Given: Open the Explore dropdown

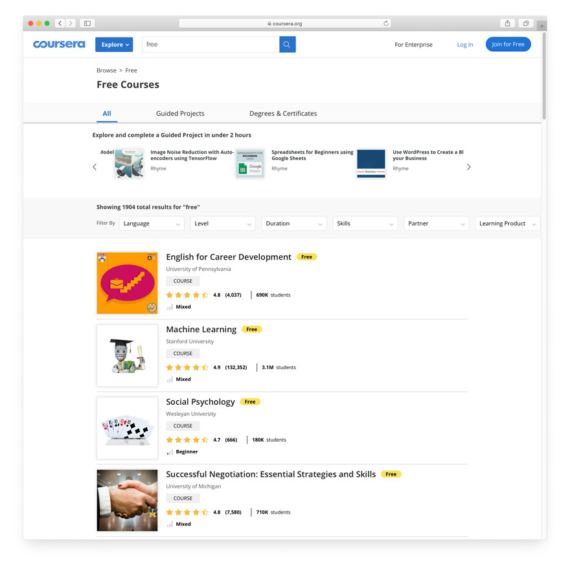Looking at the screenshot, I should [114, 44].
